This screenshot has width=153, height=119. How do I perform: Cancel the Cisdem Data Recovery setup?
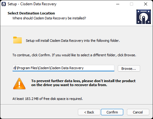click(x=138, y=112)
